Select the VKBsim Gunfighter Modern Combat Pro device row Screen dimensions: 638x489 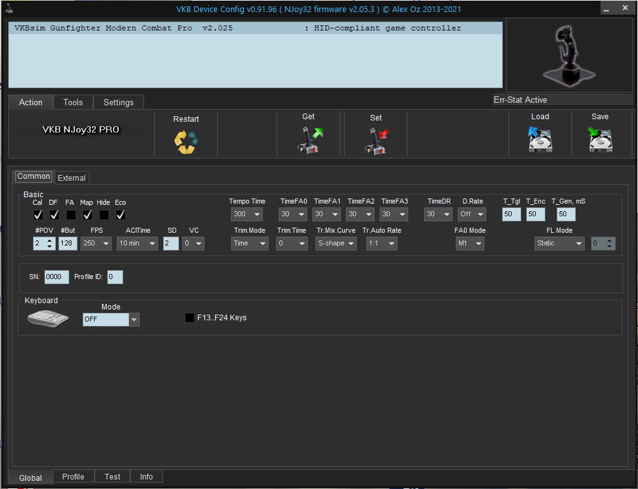point(256,28)
